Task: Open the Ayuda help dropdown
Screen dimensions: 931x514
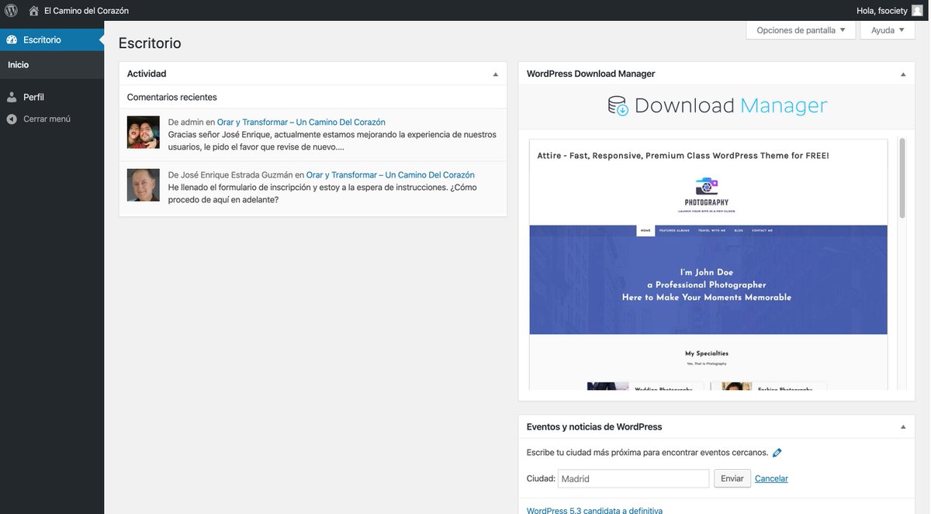Action: (x=887, y=30)
